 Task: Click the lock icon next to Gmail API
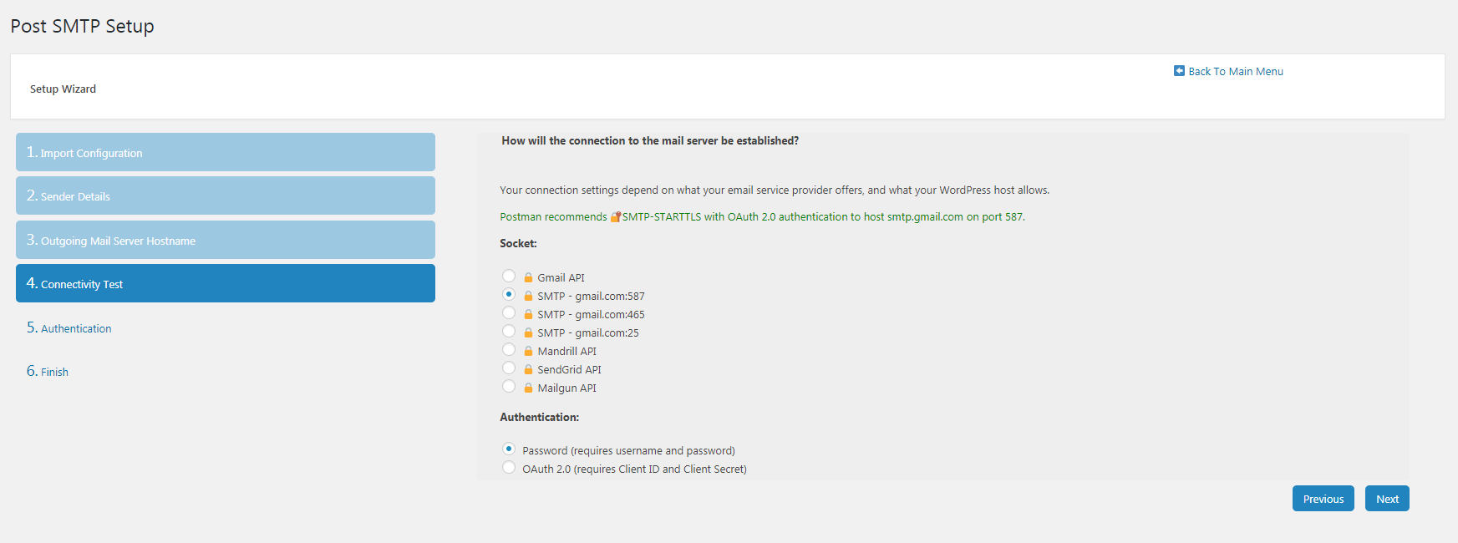pyautogui.click(x=528, y=277)
